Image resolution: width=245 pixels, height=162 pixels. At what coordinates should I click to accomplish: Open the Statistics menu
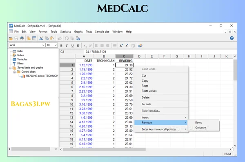tap(65, 31)
